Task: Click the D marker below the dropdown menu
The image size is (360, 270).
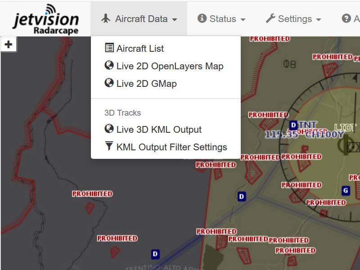Action: (242, 197)
